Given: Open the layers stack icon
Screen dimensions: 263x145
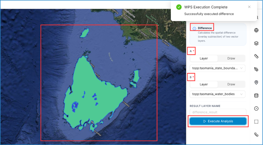Looking at the screenshot, I should (256, 43).
